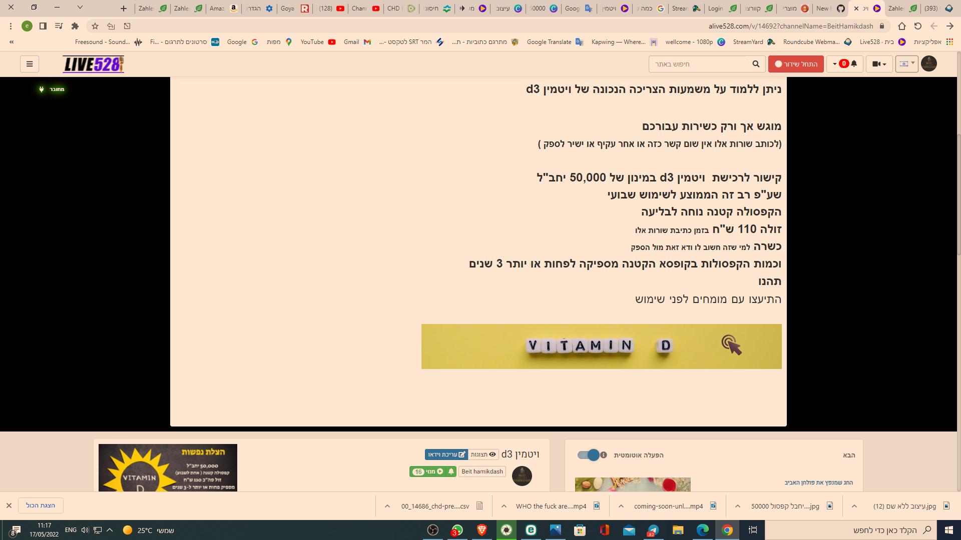
Task: Open the YouTube bookmark
Action: click(318, 42)
